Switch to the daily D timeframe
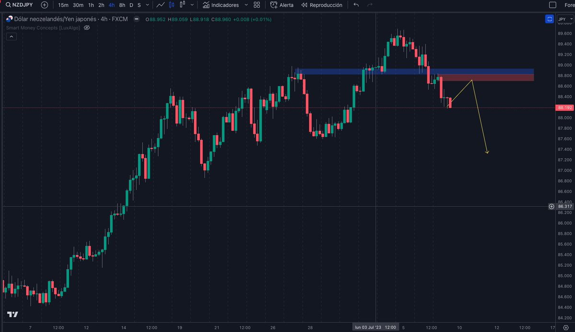The image size is (575, 332). click(x=131, y=5)
